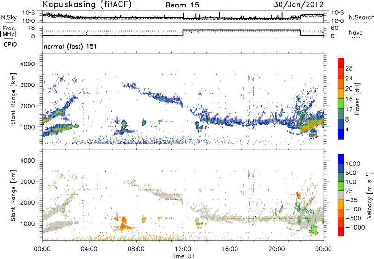Click the '16:00' time axis label
Screen dimensions: 374x259
[x=230, y=249]
